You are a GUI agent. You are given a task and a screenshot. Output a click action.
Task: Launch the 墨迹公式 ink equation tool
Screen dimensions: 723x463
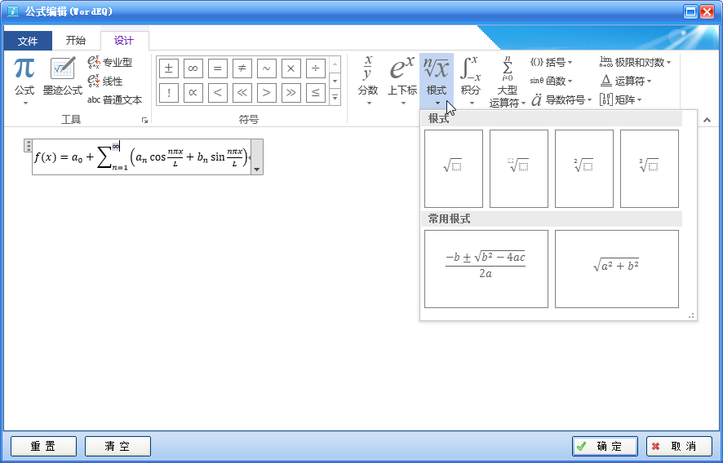click(x=62, y=77)
